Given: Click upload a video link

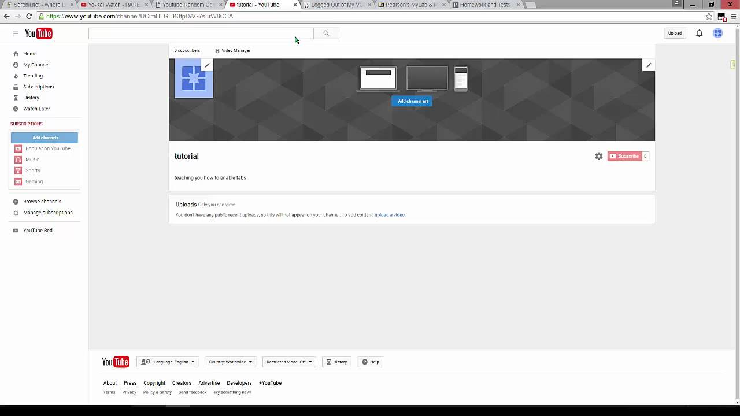Looking at the screenshot, I should [x=390, y=215].
